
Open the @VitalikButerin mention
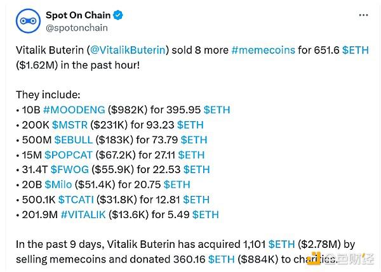click(x=128, y=50)
